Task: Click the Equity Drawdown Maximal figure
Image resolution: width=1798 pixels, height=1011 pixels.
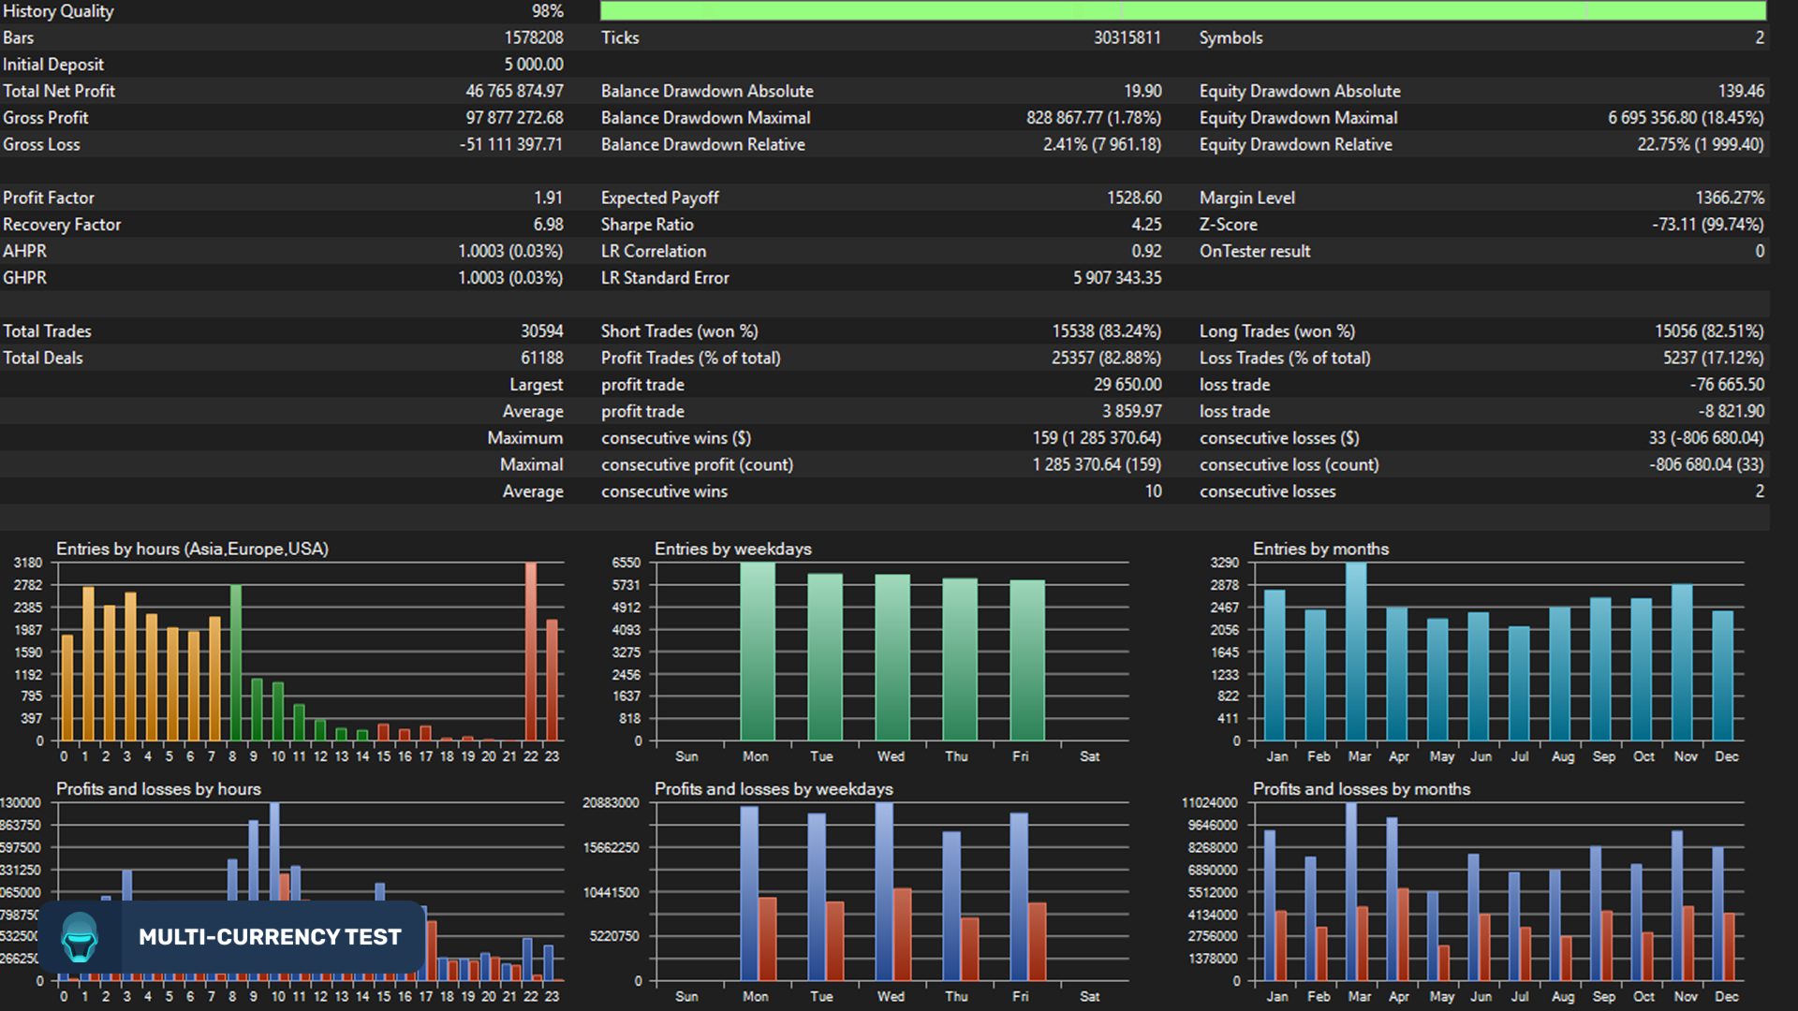Action: (x=1687, y=118)
